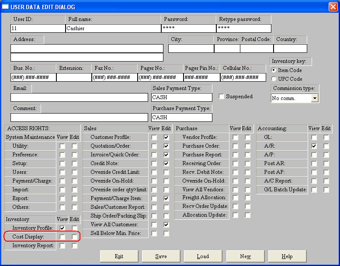Click the Sales Payment Type field
The height and width of the screenshot is (266, 340).
(x=181, y=97)
